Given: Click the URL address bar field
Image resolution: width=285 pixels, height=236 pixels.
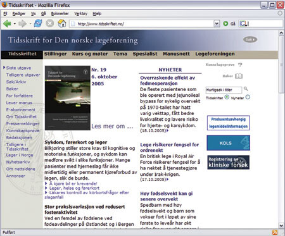Looking at the screenshot, I should (x=141, y=23).
